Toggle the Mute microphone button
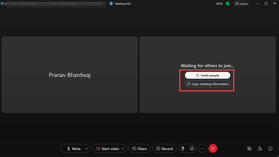The width and height of the screenshot is (279, 157). pos(74,149)
